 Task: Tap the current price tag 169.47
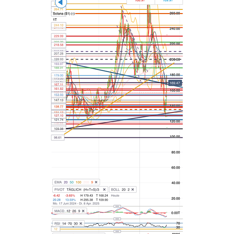(175, 83)
